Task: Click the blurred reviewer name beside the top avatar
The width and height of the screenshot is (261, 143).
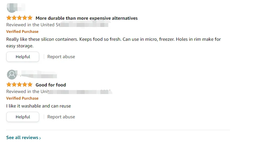Action: click(x=22, y=7)
